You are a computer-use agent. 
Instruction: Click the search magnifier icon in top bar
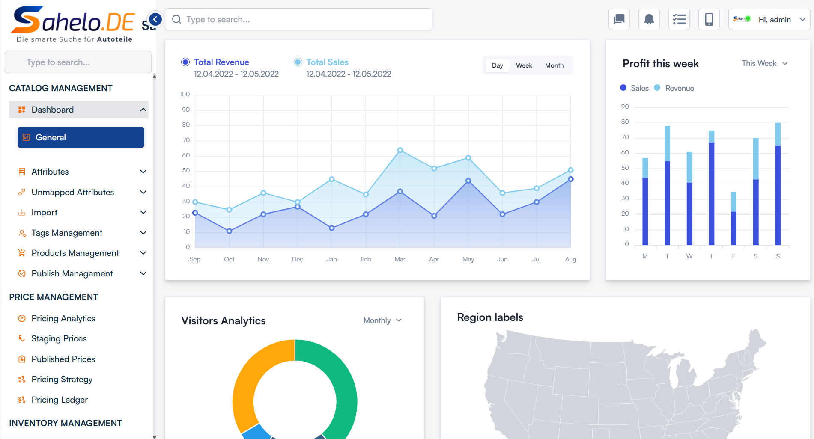pyautogui.click(x=176, y=19)
